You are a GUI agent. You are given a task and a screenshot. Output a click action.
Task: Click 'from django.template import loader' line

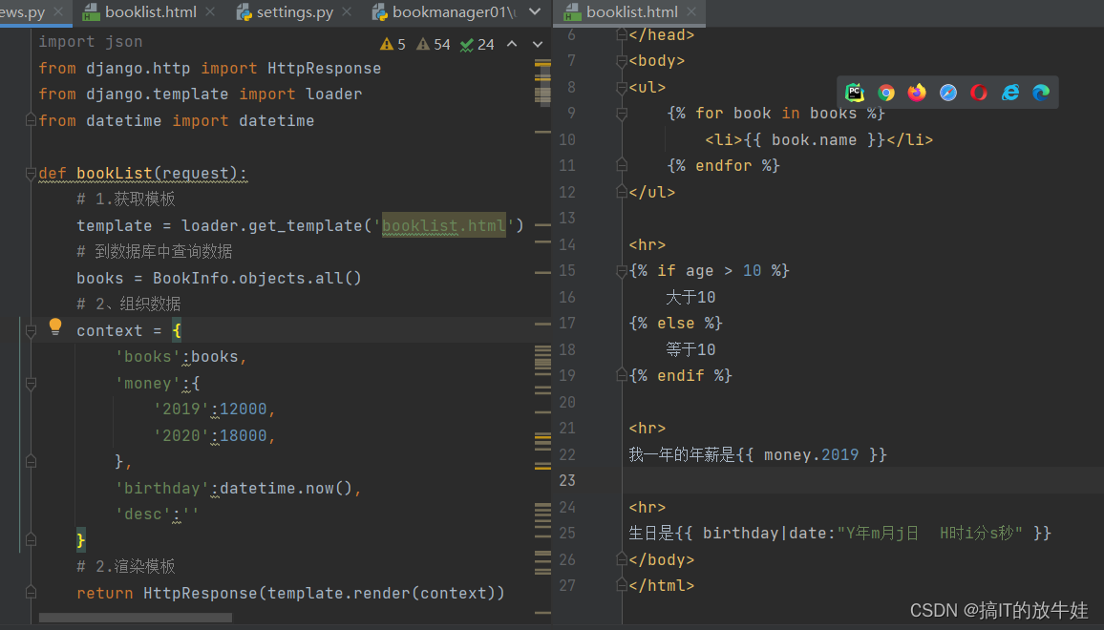coord(200,94)
